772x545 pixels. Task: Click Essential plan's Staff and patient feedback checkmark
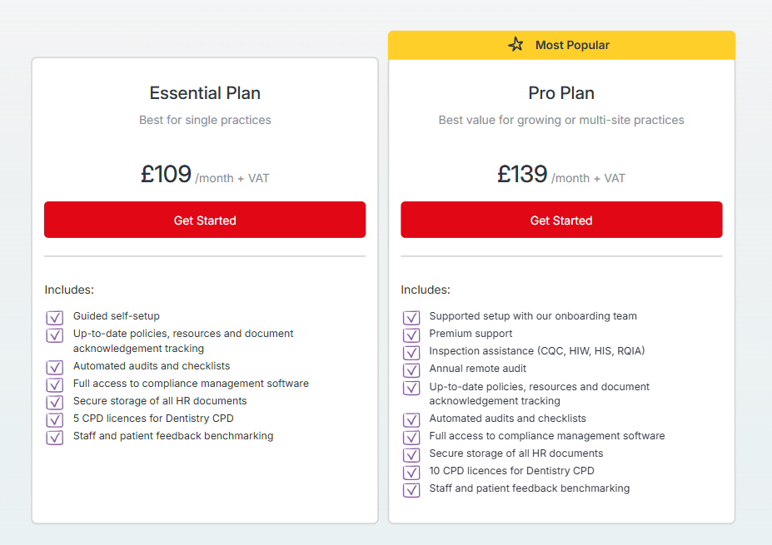coord(55,438)
